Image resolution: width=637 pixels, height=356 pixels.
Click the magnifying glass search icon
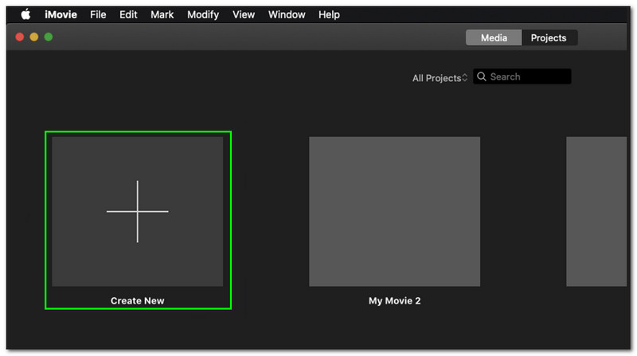coord(482,77)
